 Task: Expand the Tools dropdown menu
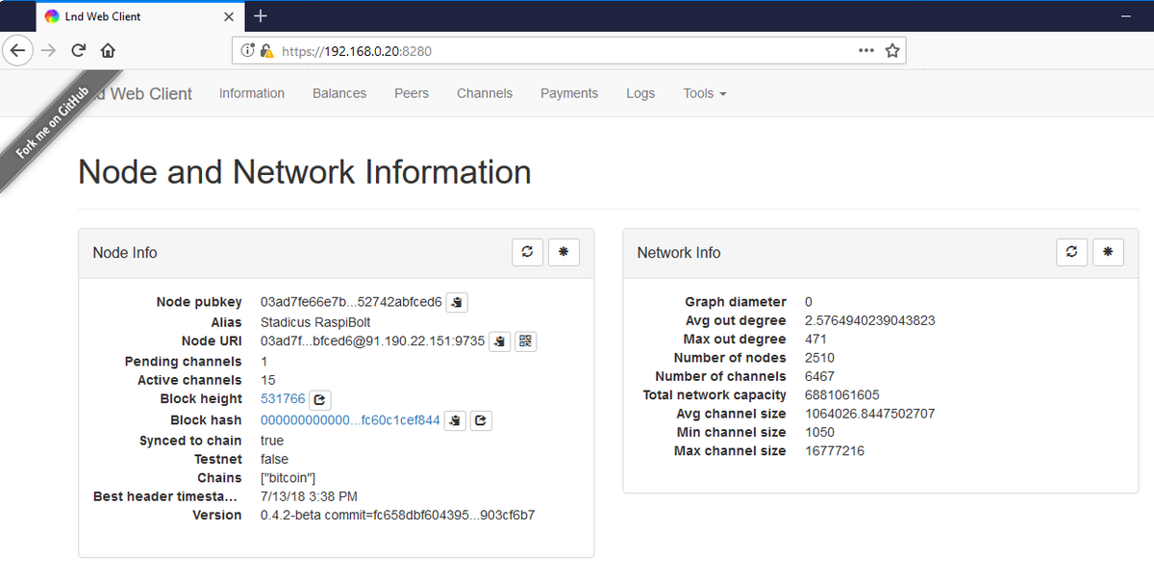point(705,93)
